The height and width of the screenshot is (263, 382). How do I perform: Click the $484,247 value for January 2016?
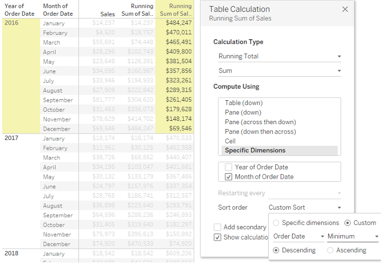click(179, 23)
